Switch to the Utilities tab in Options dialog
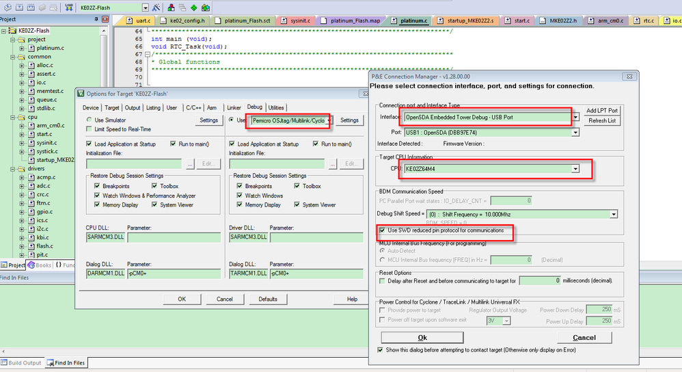 coord(276,107)
